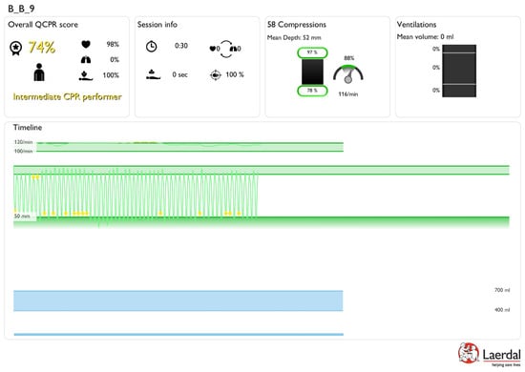Click the Overall QCPR score heading
This screenshot has width=525, height=372.
click(43, 25)
